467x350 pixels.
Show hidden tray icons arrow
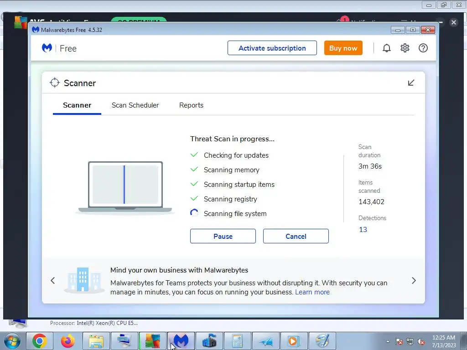pos(388,342)
